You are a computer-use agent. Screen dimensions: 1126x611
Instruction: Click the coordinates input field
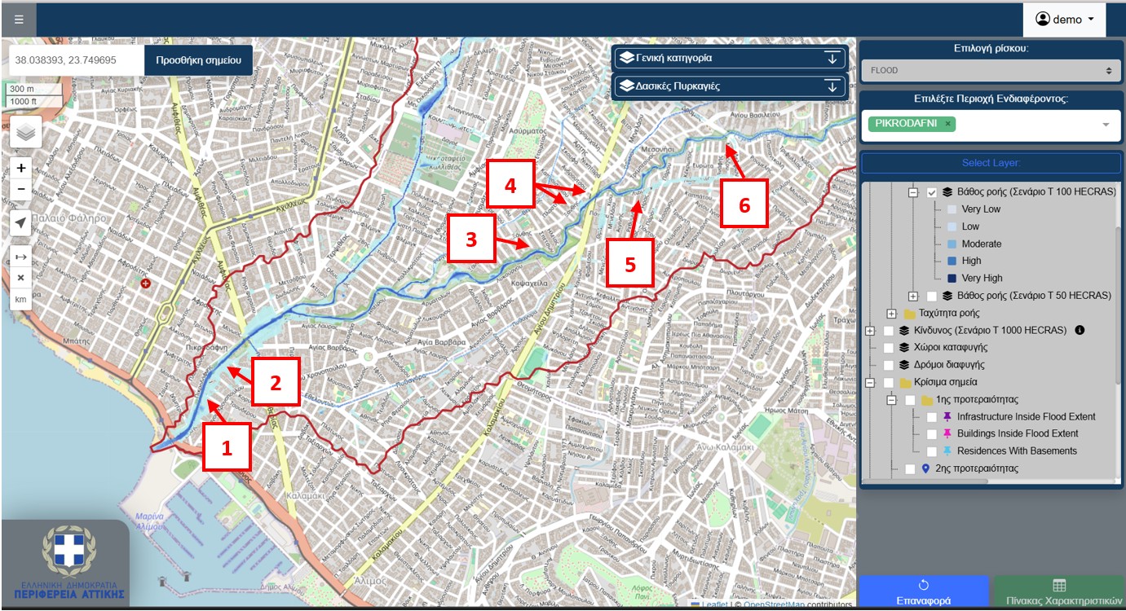77,60
